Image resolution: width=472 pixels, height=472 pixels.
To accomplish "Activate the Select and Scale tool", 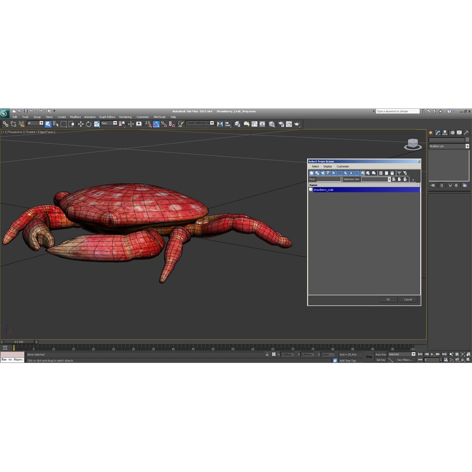I will 97,124.
